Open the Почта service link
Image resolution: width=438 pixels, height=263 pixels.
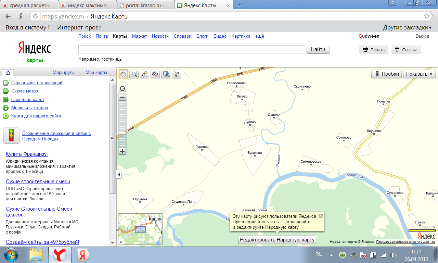[102, 36]
